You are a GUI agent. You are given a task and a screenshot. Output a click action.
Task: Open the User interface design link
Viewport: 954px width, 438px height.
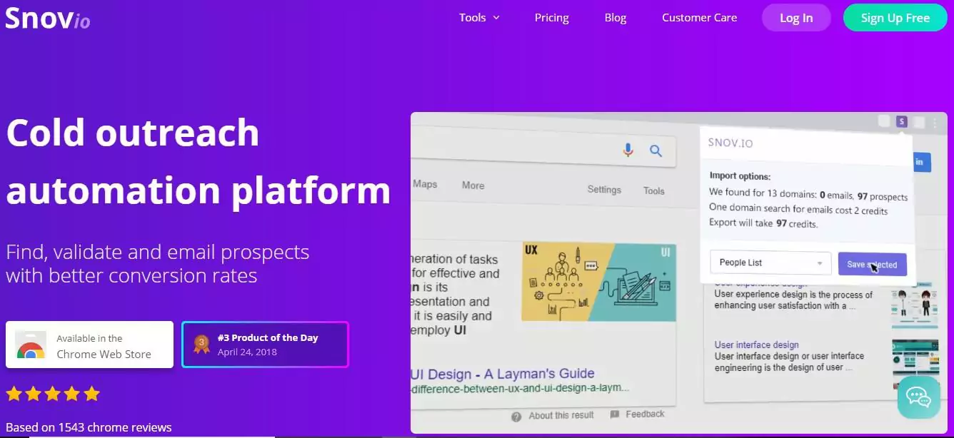(x=756, y=345)
